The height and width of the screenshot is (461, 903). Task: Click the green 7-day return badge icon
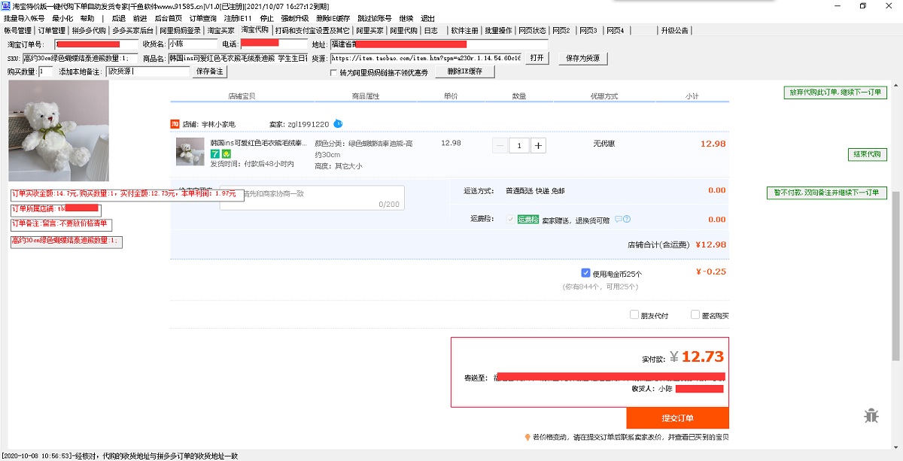tap(214, 154)
